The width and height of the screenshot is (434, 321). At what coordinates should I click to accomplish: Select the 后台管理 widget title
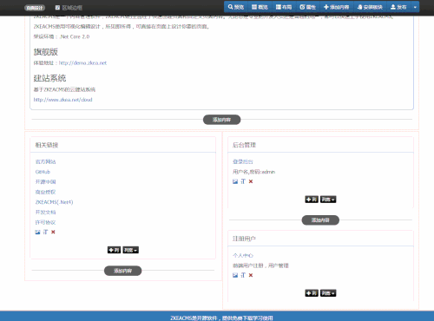click(244, 145)
